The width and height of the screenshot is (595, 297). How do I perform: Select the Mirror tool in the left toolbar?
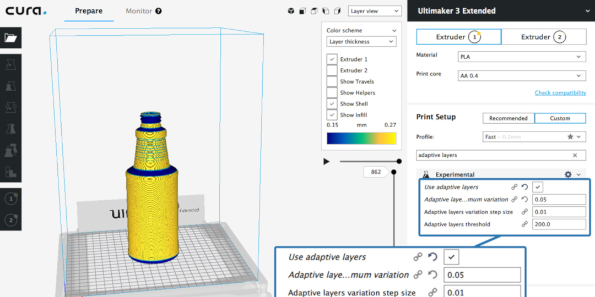point(10,129)
